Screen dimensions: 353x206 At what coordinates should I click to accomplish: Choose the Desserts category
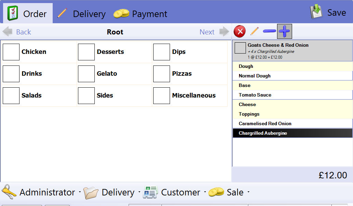point(110,52)
